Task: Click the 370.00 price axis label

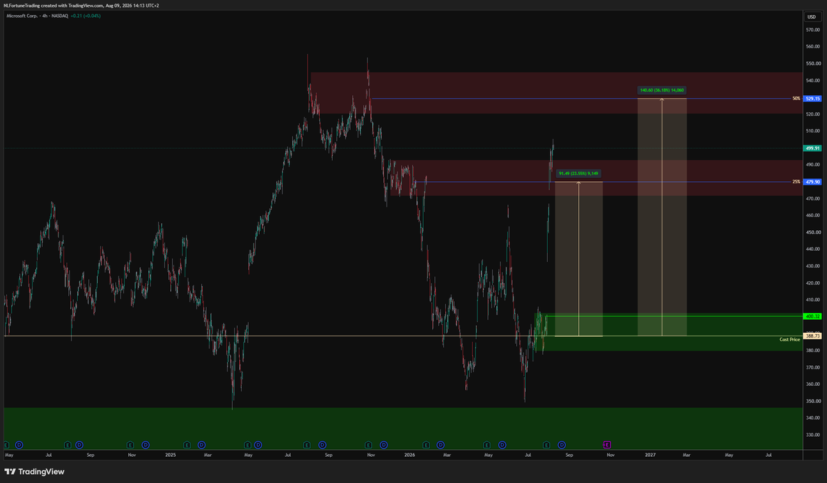Action: click(812, 367)
